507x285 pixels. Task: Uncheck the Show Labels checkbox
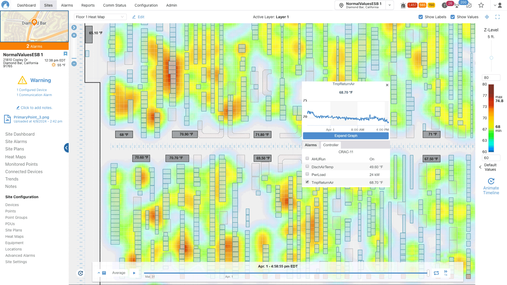421,17
